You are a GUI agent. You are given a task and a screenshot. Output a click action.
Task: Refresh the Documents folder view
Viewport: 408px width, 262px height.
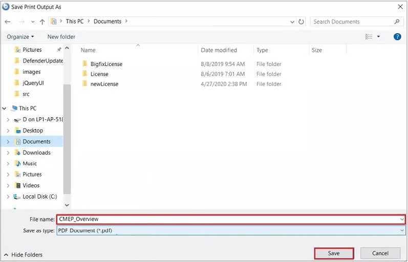(x=301, y=21)
